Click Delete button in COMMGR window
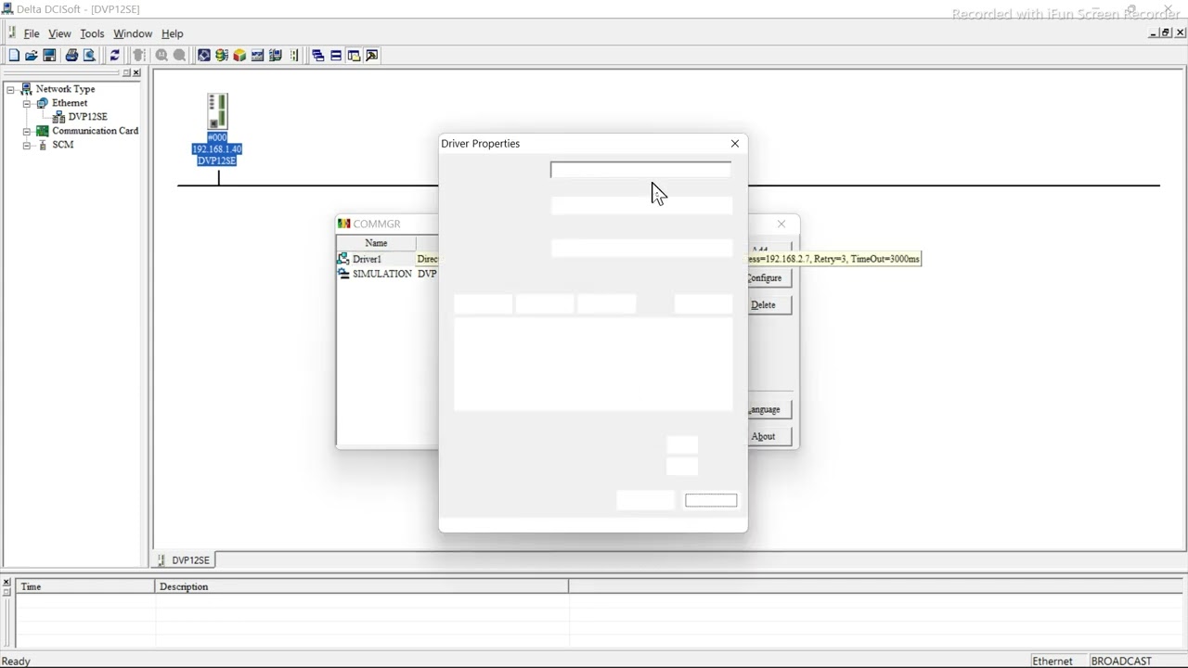The height and width of the screenshot is (668, 1188). point(768,304)
